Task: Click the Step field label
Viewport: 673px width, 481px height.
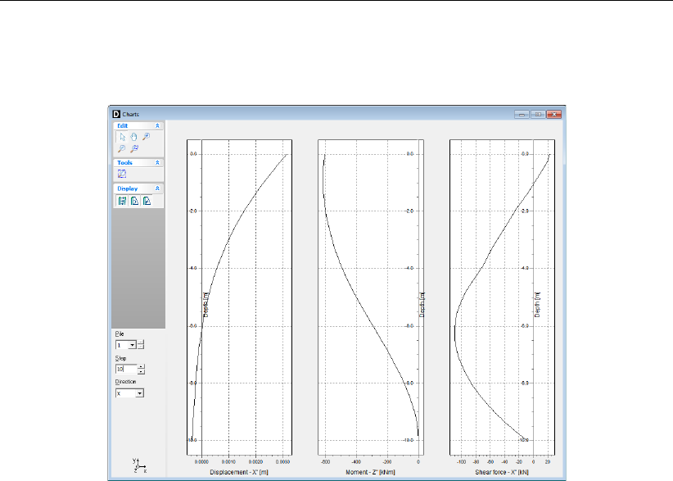Action: point(120,358)
